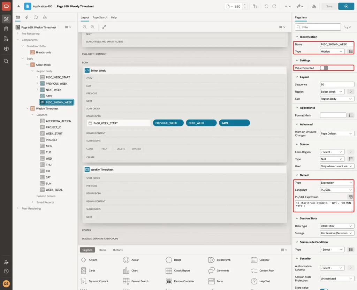Increment page number stepper up arrow
Viewport: 357px width, 290px height.
click(x=245, y=5)
